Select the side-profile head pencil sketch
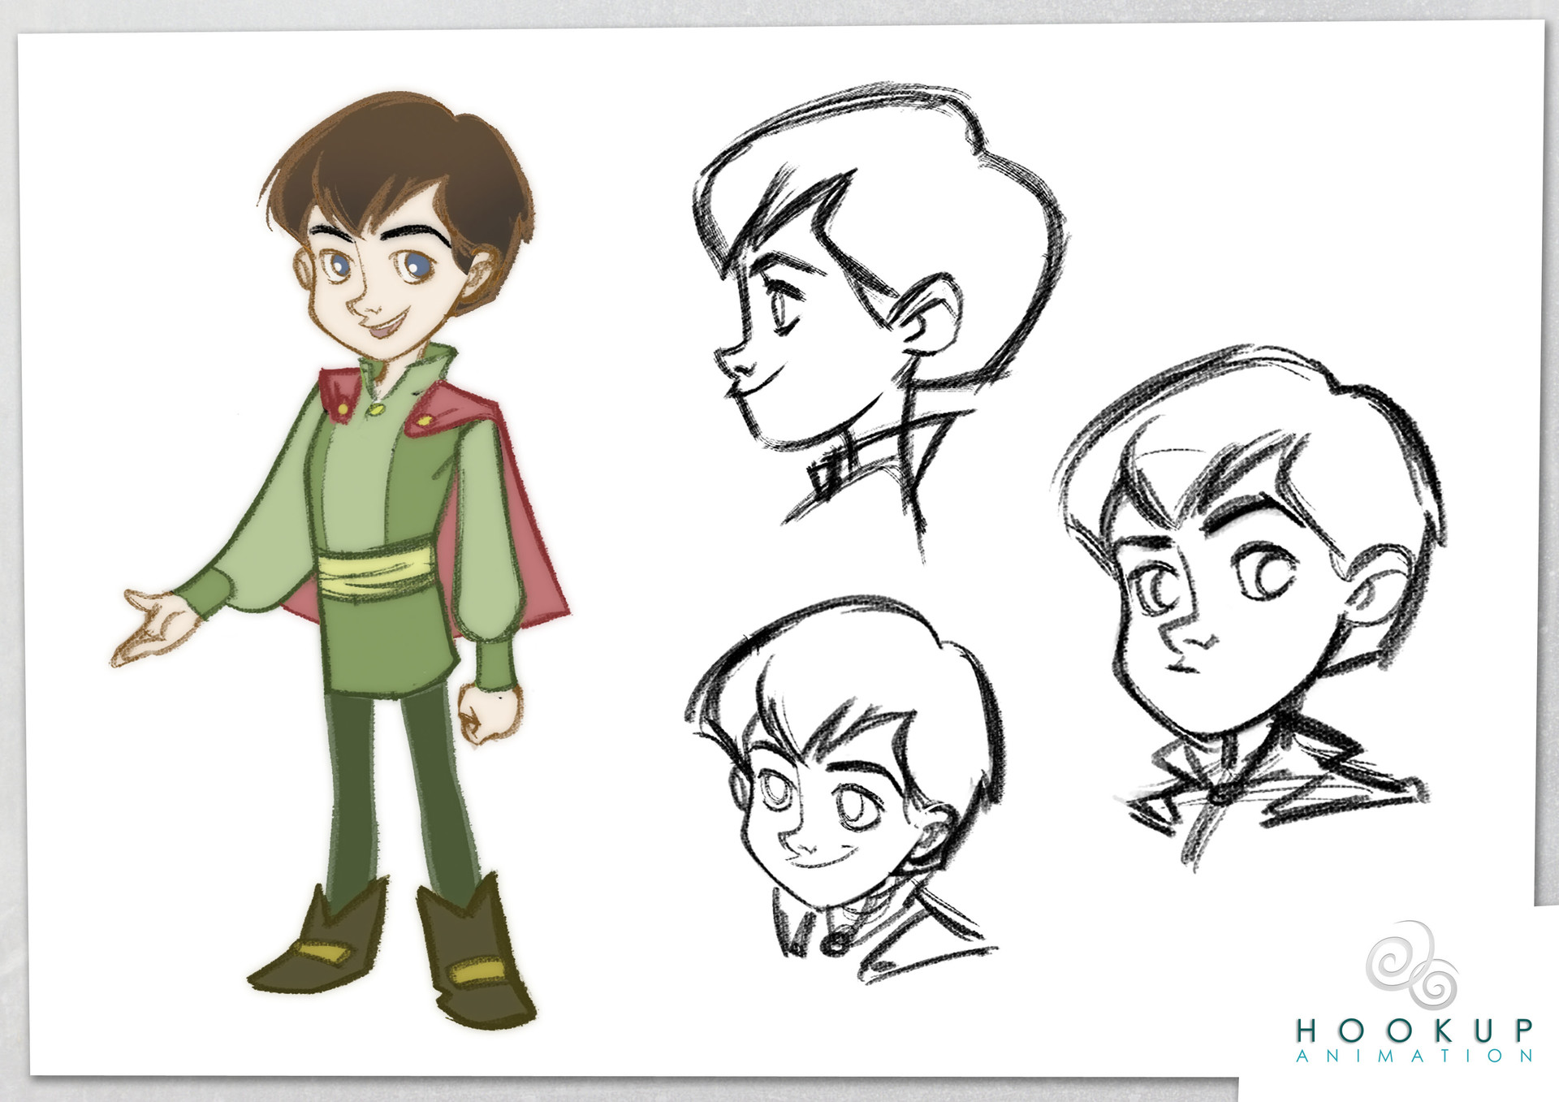Screen dimensions: 1559x1102 (x=881, y=321)
